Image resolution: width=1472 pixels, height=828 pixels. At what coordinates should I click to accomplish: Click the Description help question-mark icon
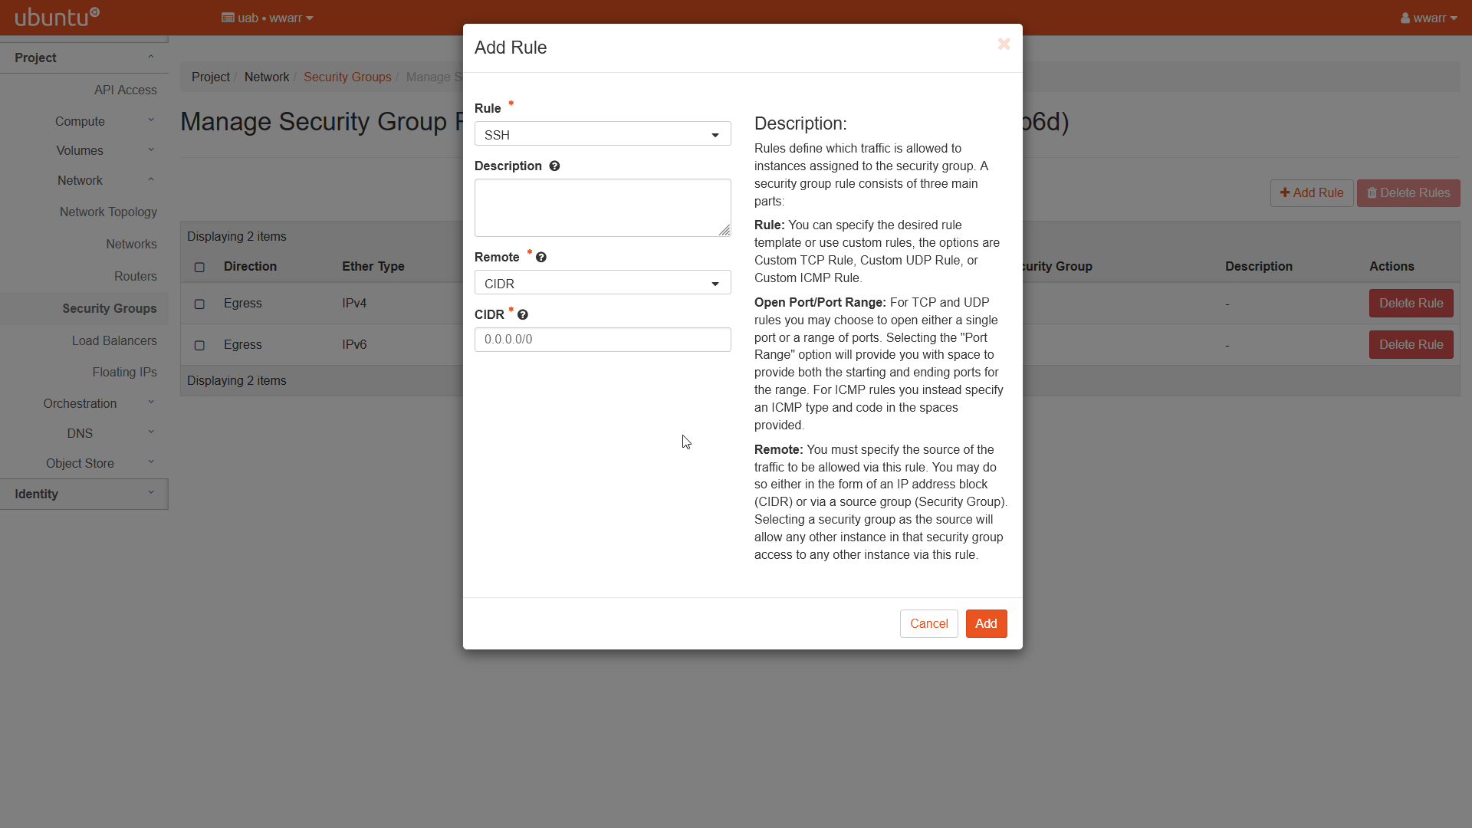(554, 166)
